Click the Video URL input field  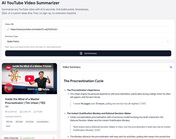[88, 29]
